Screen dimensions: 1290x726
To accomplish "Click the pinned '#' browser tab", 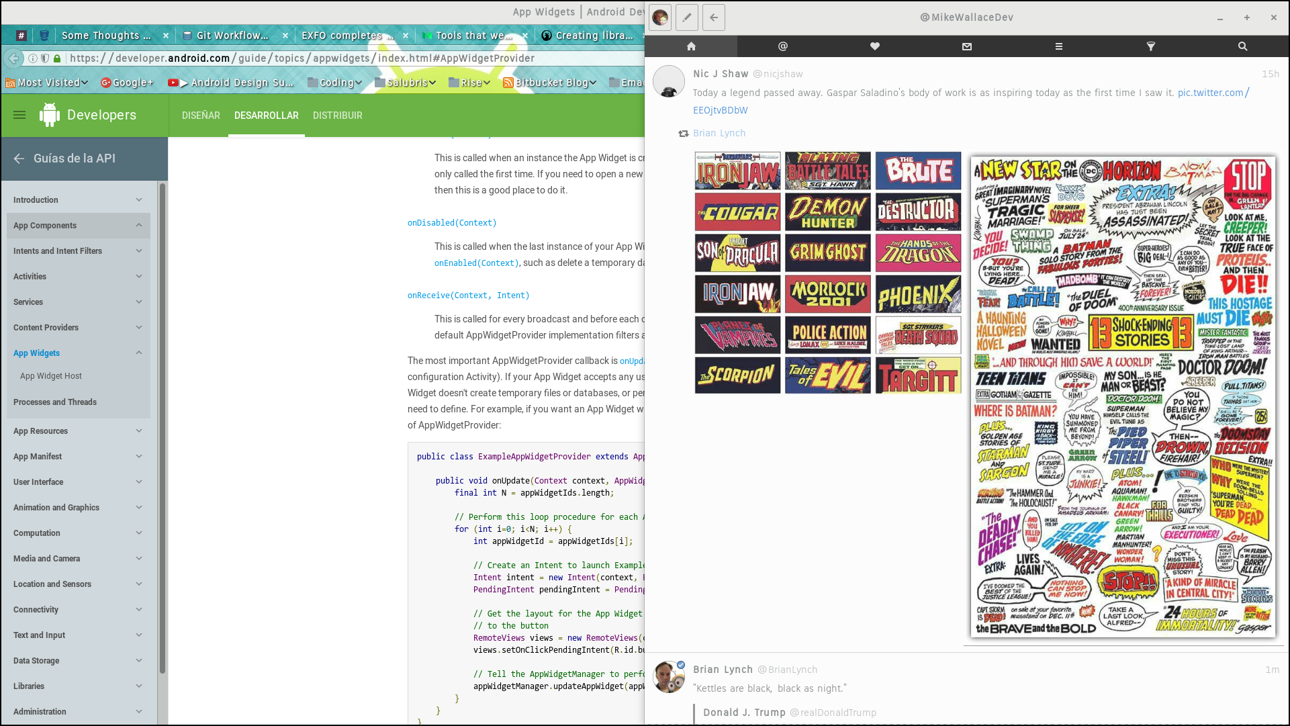I will 21,36.
